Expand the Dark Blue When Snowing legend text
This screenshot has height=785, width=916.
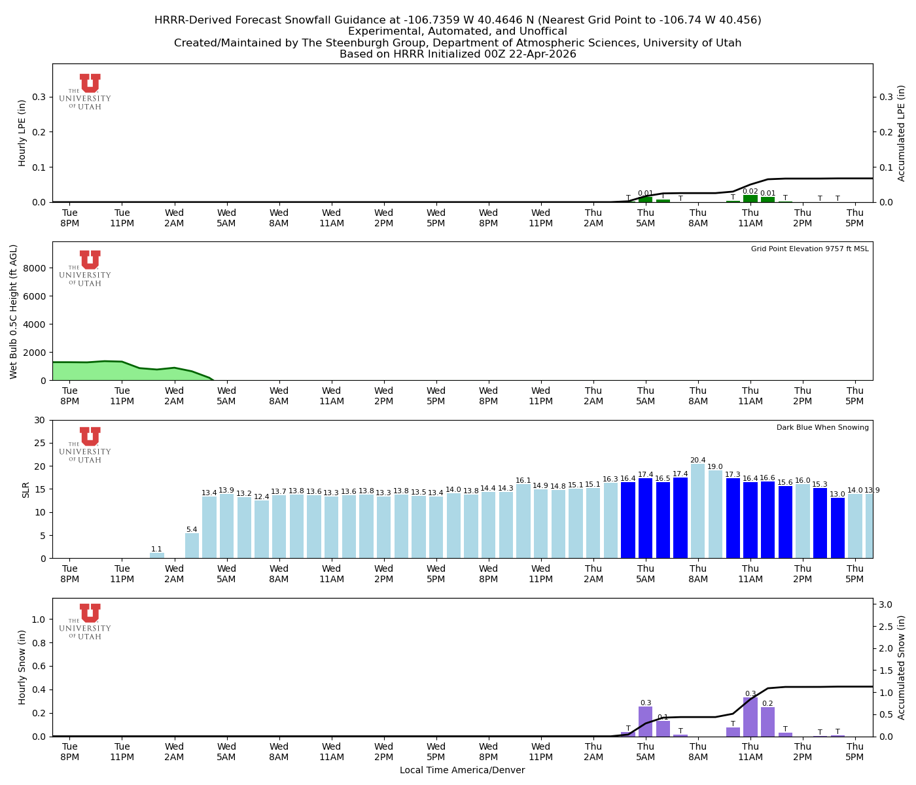[x=822, y=427]
